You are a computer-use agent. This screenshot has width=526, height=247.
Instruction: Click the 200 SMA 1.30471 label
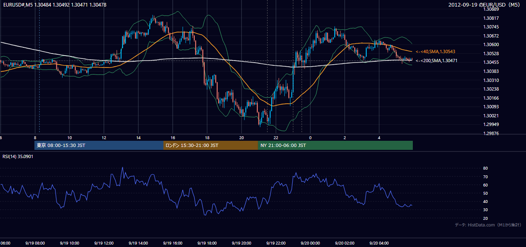pyautogui.click(x=437, y=61)
